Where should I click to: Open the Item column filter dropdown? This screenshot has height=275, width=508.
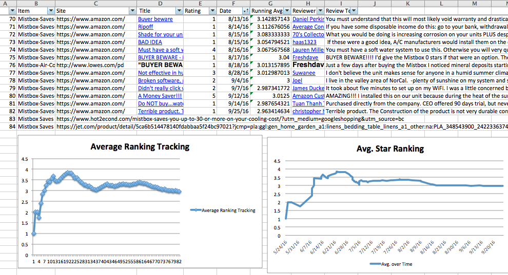tap(51, 11)
